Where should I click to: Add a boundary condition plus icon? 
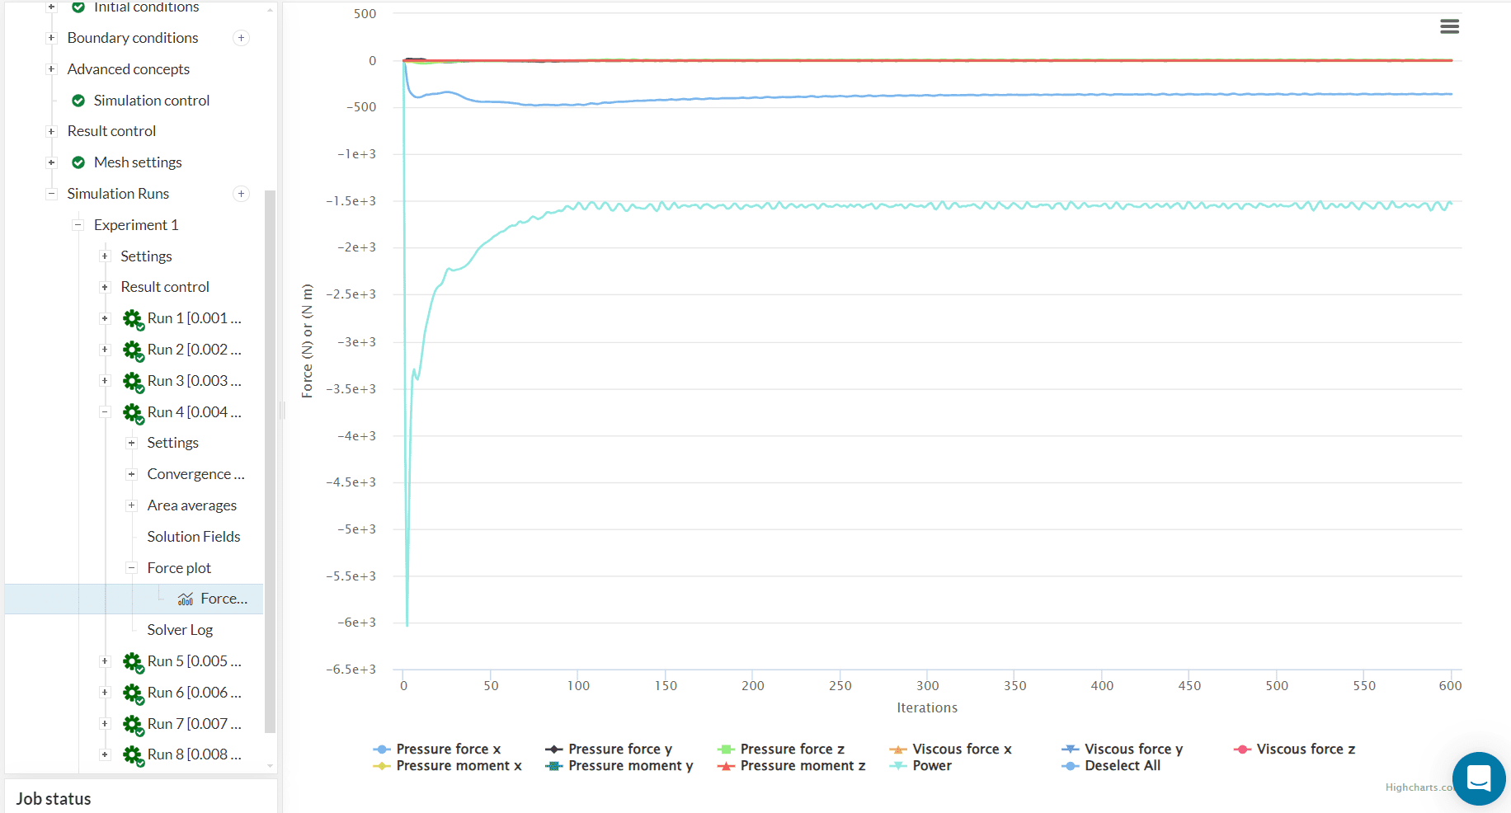241,38
